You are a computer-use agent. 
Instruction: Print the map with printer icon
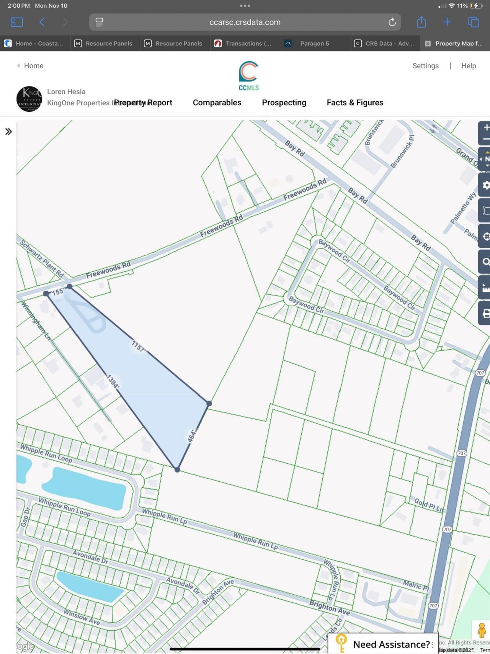pyautogui.click(x=485, y=313)
